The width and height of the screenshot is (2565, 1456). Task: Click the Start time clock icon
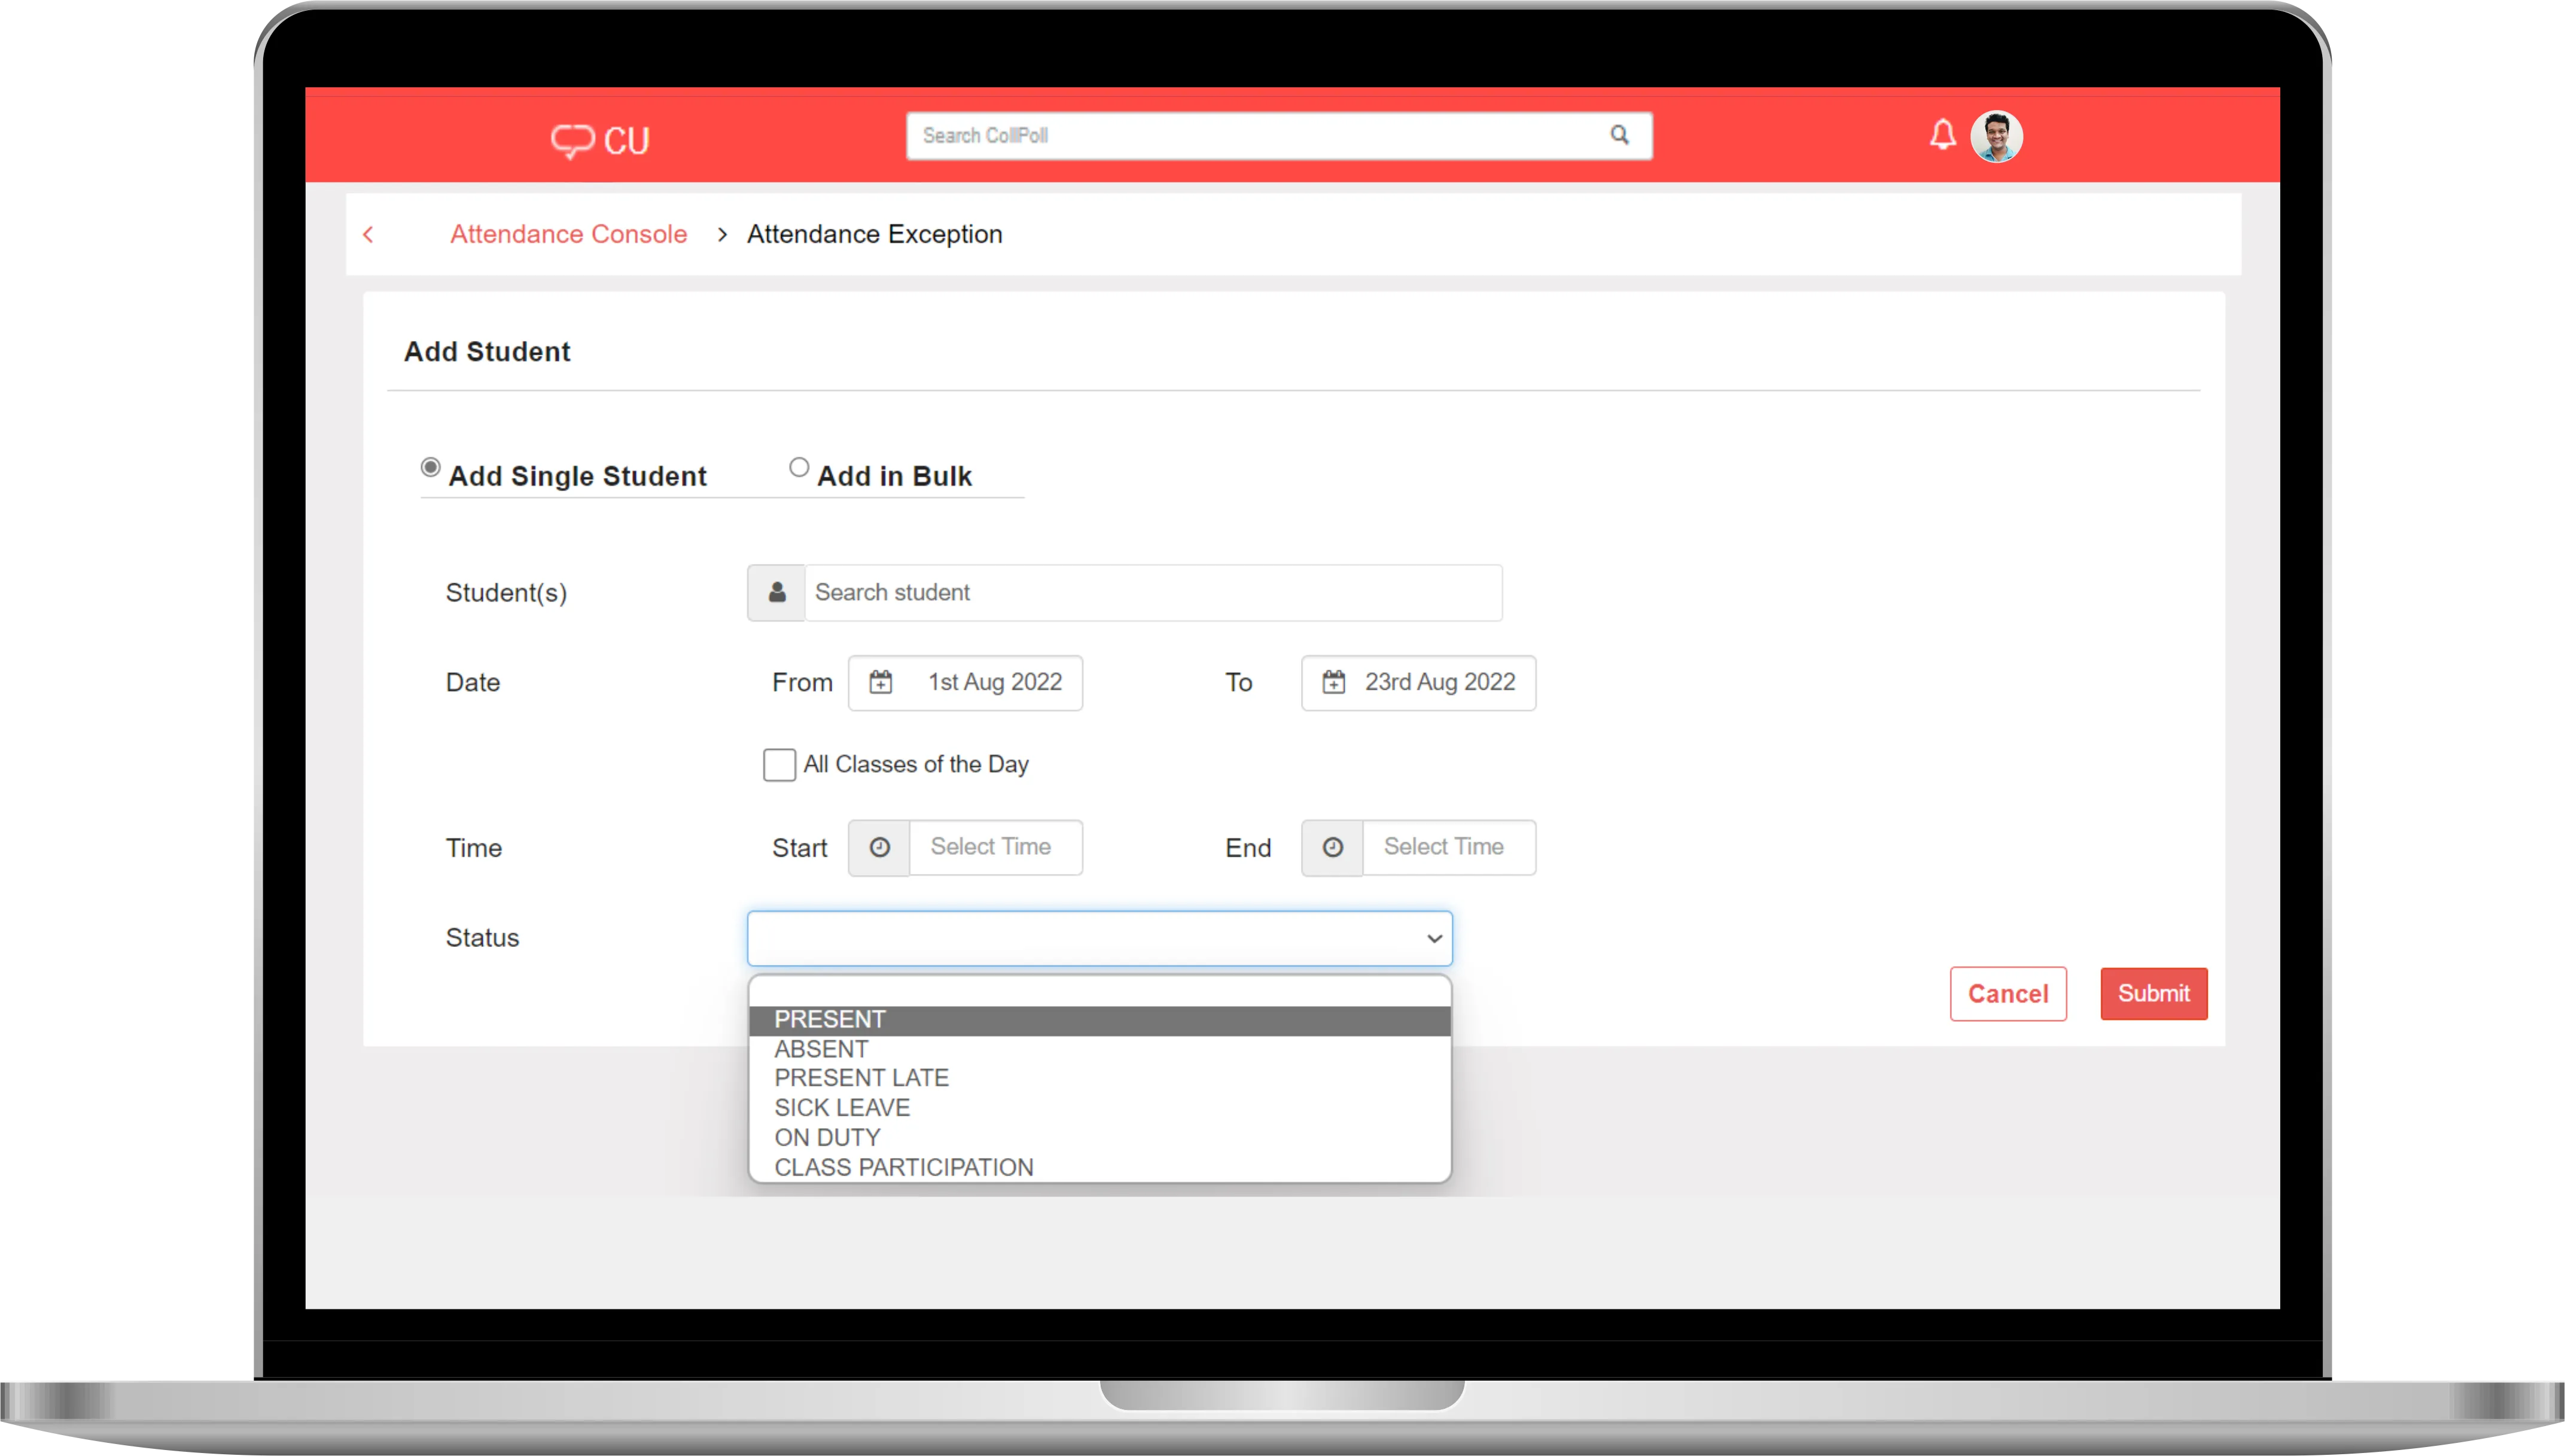coord(879,847)
